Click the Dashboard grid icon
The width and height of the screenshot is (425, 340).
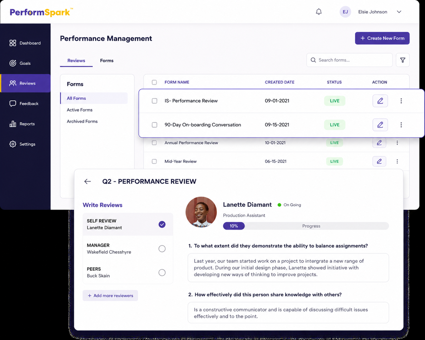tap(13, 43)
